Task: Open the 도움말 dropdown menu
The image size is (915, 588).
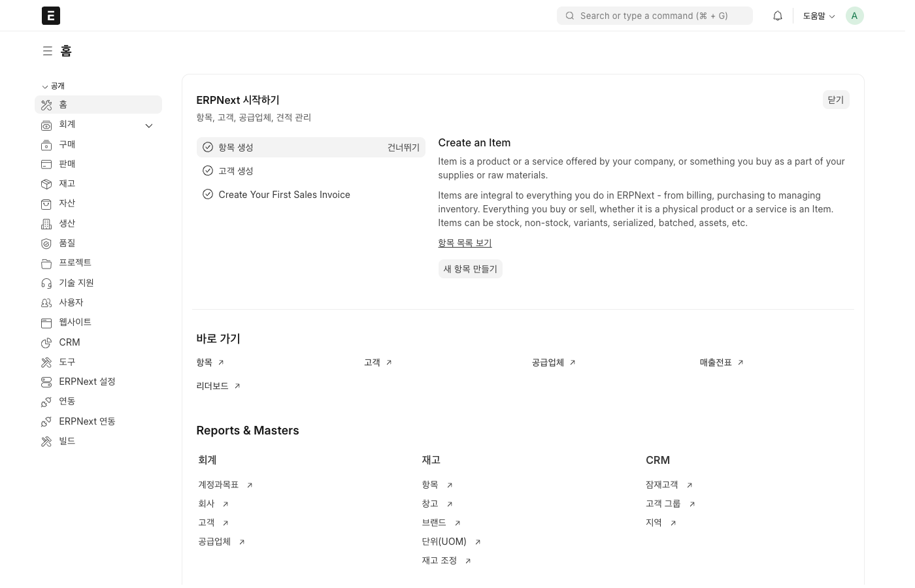Action: (x=818, y=16)
